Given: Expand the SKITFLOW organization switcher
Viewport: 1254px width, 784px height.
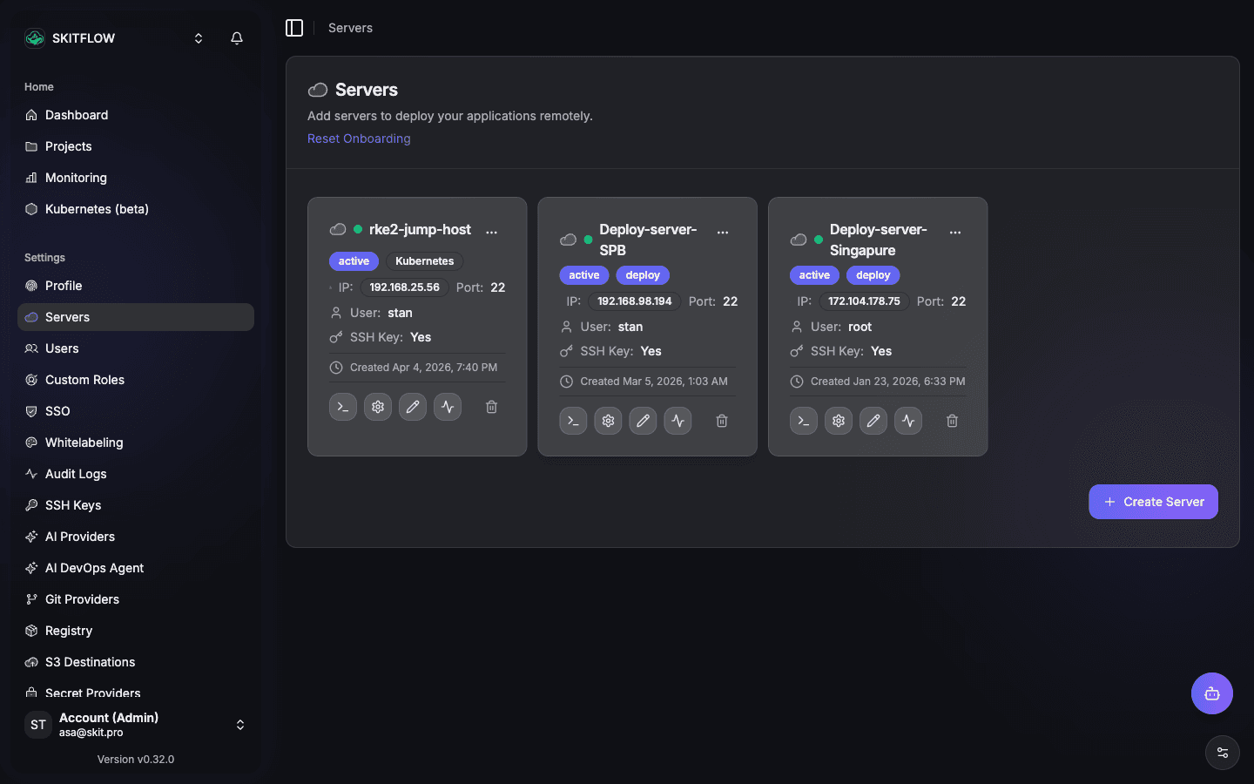Looking at the screenshot, I should (x=199, y=38).
